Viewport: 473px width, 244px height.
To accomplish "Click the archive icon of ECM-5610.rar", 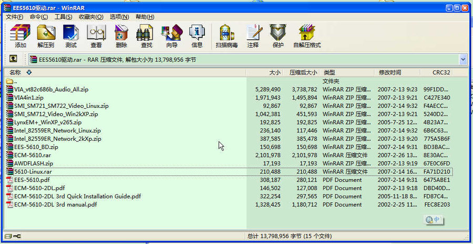I will [9, 156].
